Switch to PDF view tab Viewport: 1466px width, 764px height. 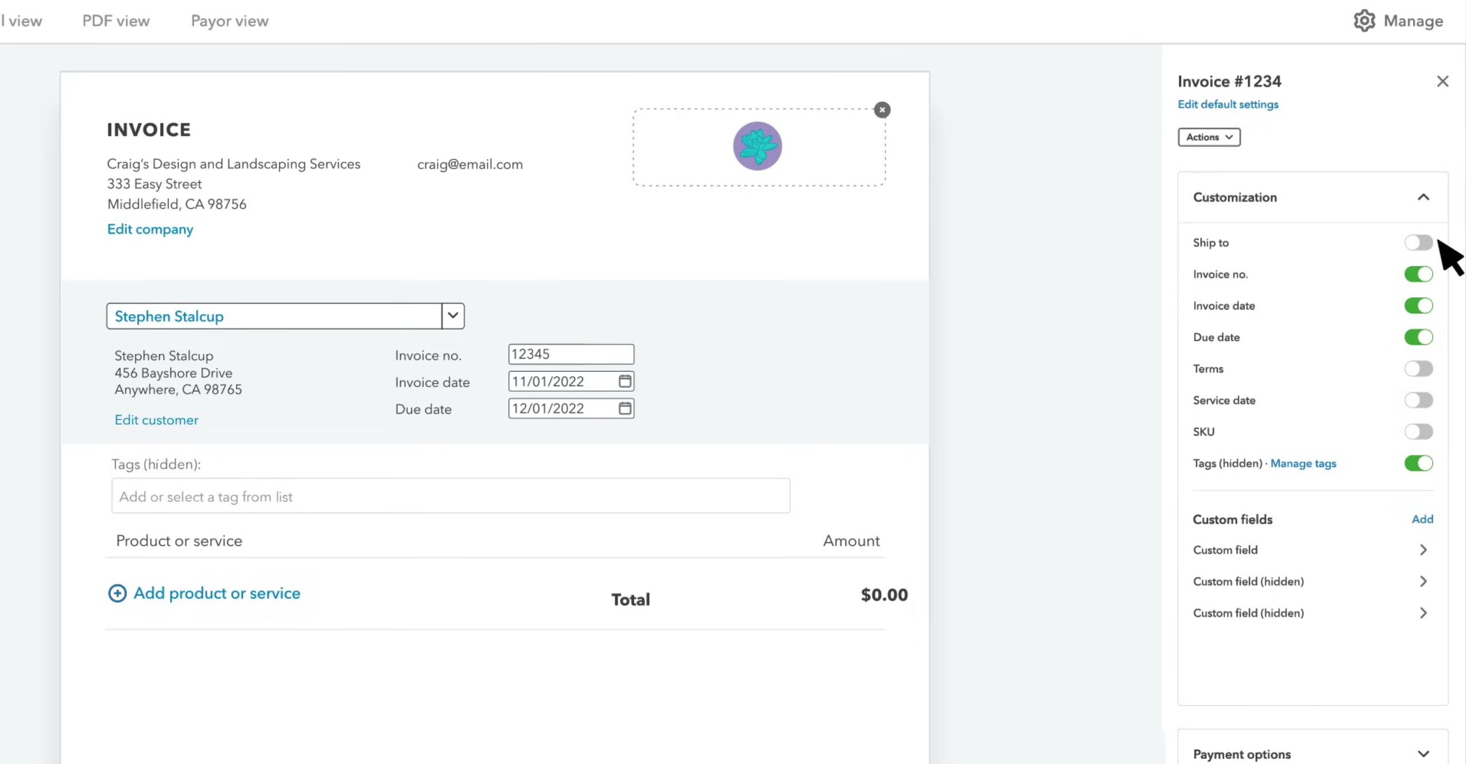(116, 21)
